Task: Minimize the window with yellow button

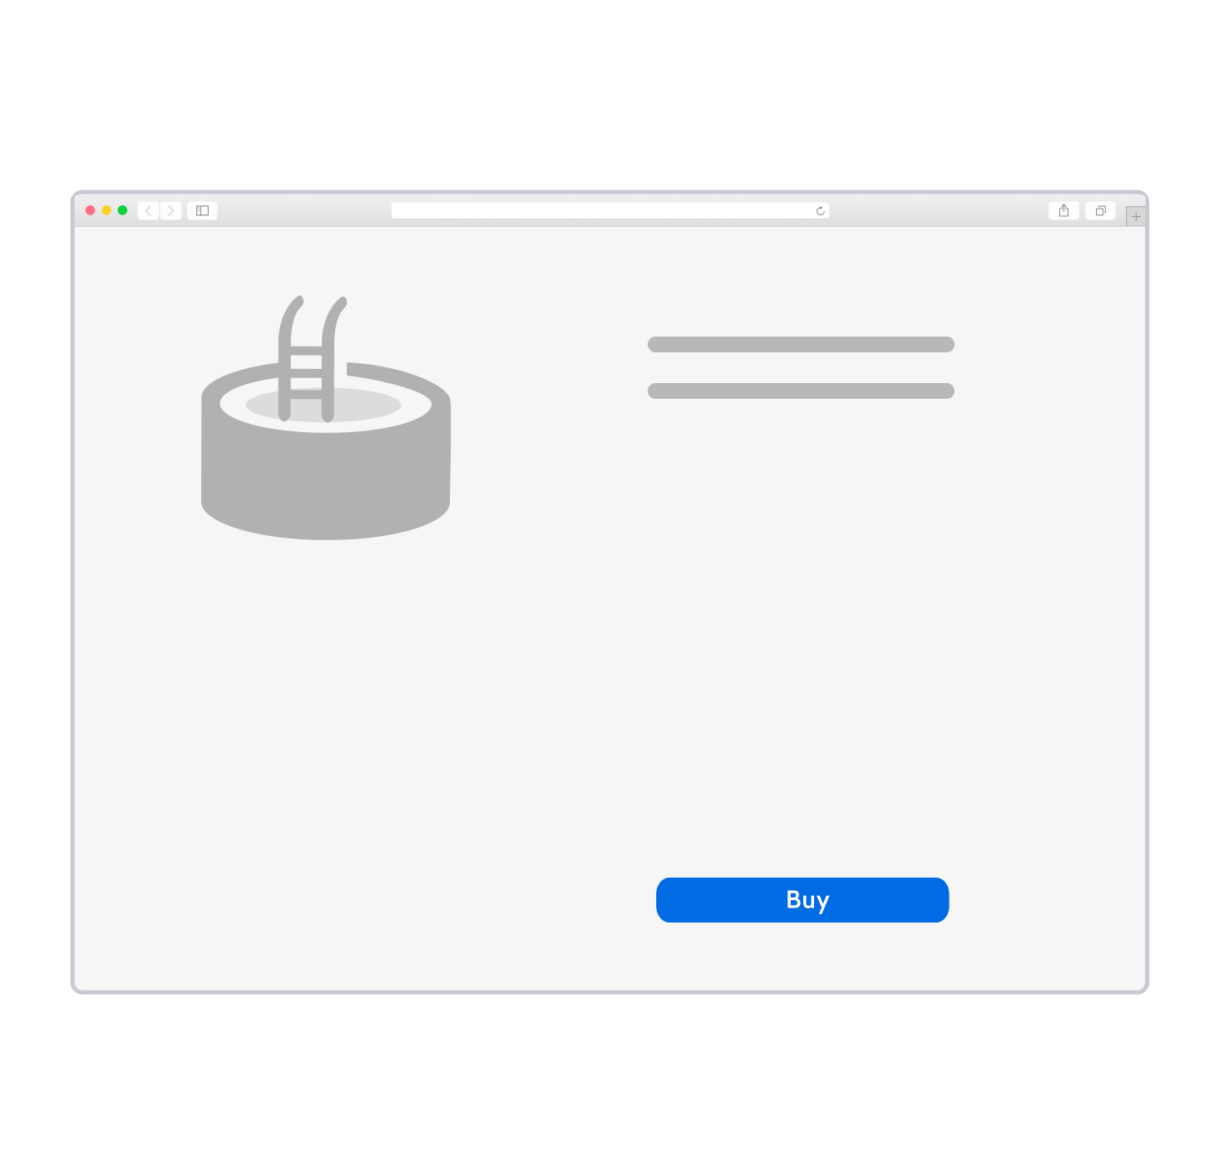Action: (106, 211)
